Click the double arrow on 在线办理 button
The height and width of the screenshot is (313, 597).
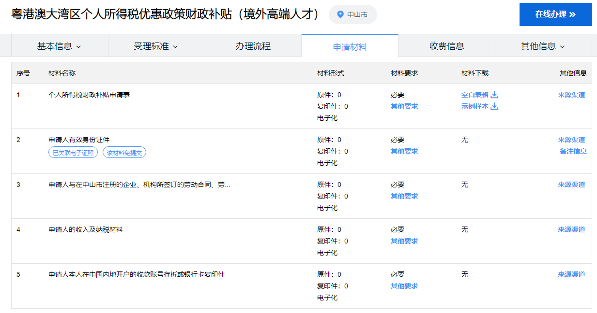[x=572, y=14]
